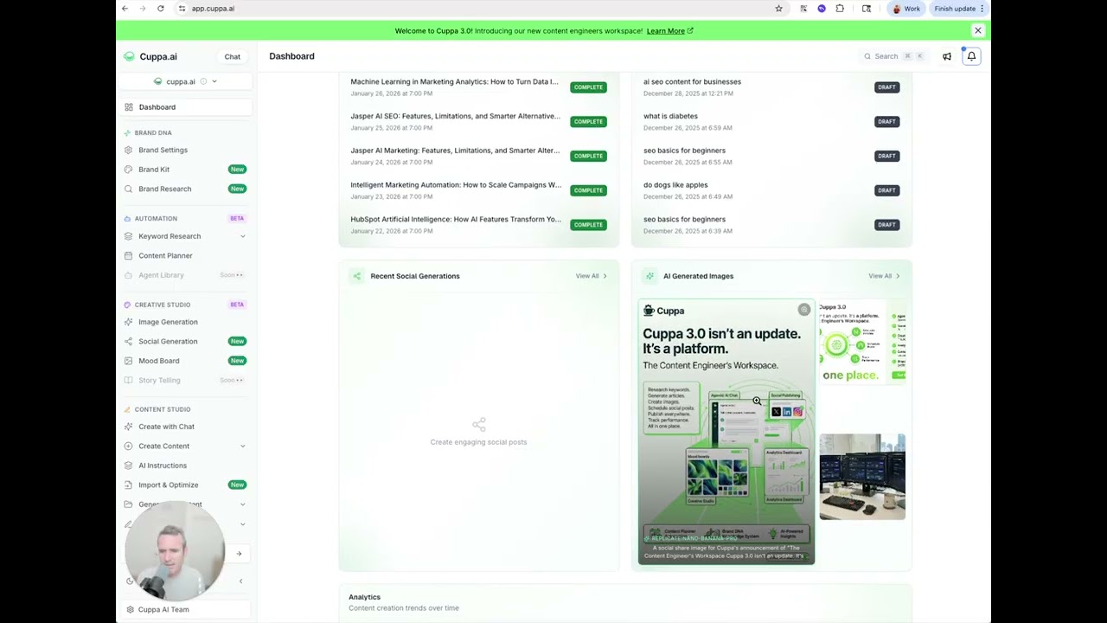Click the Brand Kit palette icon
The image size is (1107, 623).
129,170
